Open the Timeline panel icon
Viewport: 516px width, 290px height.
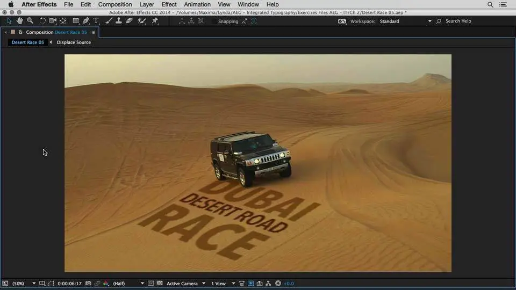click(x=260, y=284)
